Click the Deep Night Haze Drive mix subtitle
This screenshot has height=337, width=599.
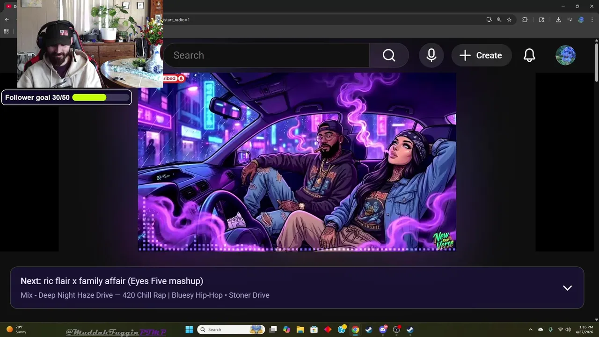[x=145, y=295]
